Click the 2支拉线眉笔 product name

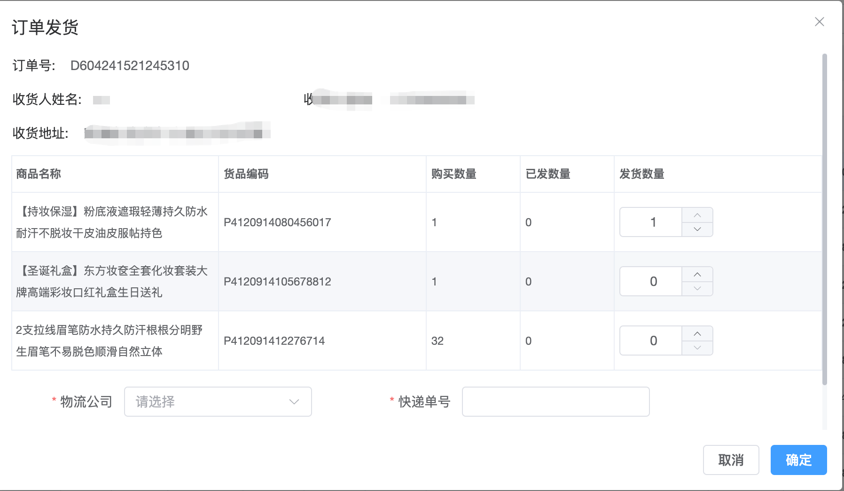click(x=109, y=341)
